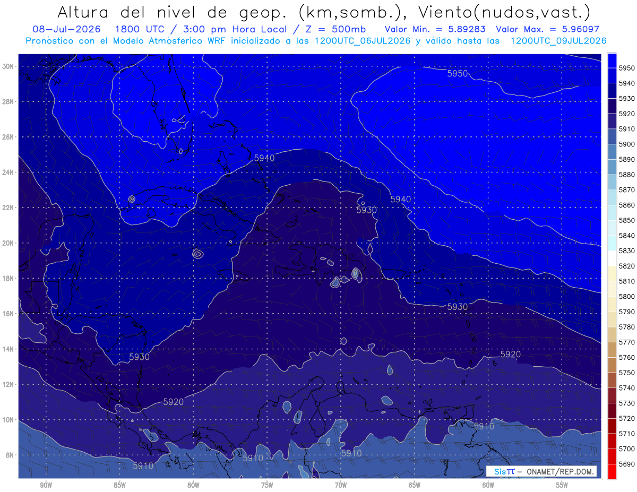
Task: Click the "24N" latitude axis label
Action: coord(9,172)
